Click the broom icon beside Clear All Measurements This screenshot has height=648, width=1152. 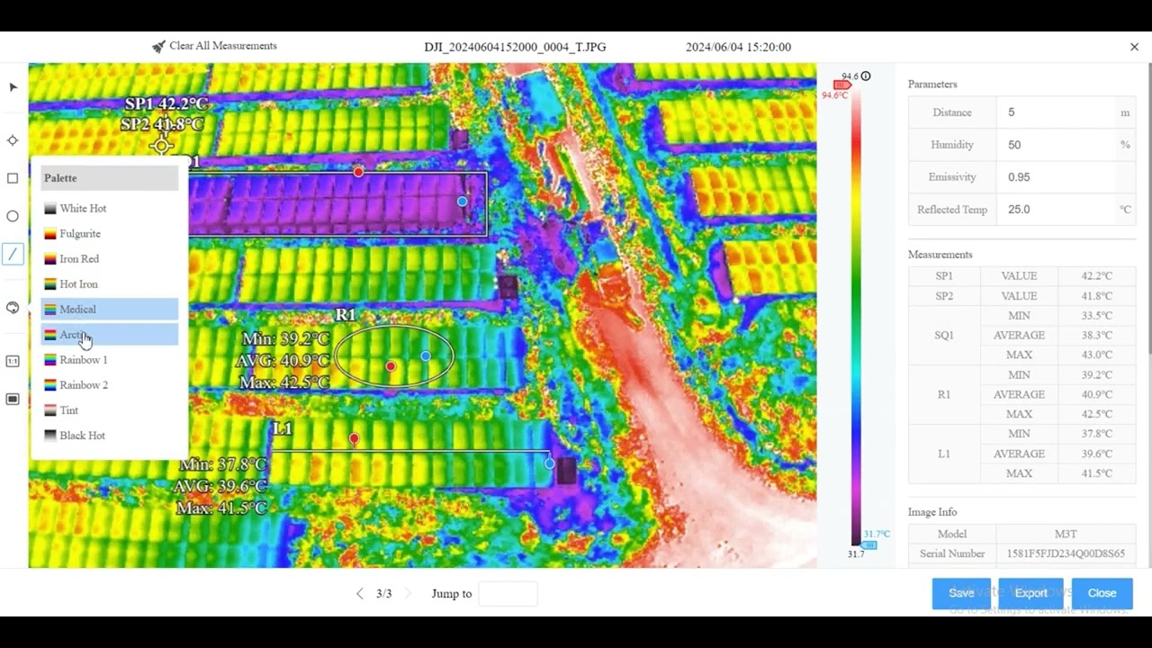click(x=158, y=46)
